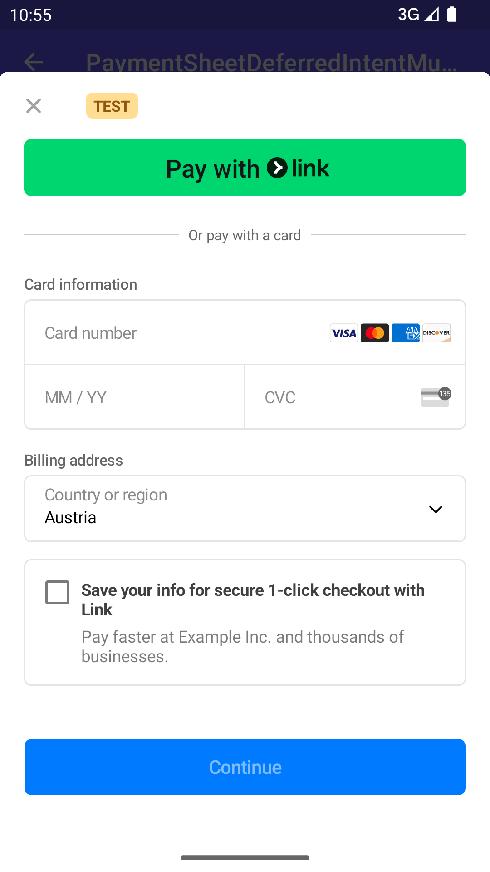Image resolution: width=490 pixels, height=872 pixels.
Task: Tap the American Express brand icon
Action: coord(406,333)
